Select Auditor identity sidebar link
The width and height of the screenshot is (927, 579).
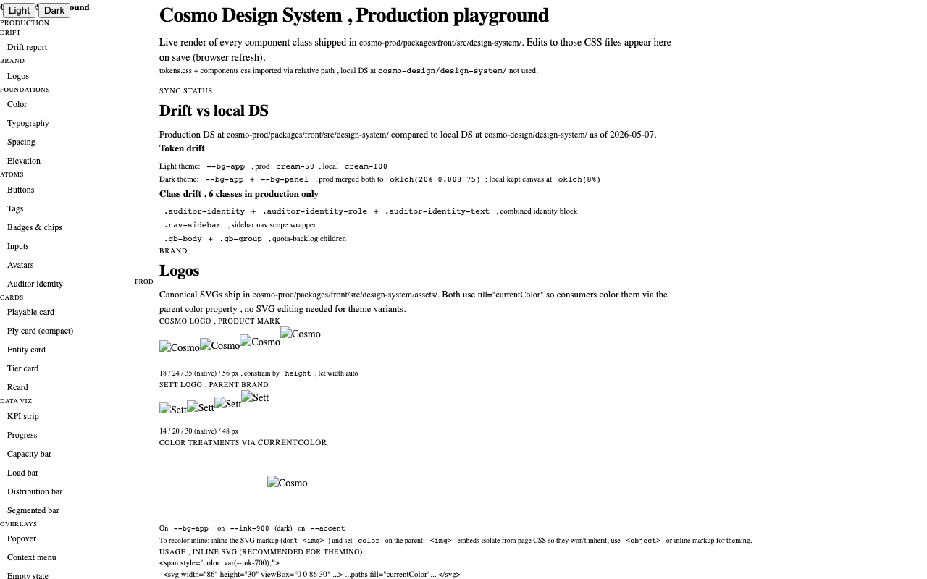pos(35,284)
